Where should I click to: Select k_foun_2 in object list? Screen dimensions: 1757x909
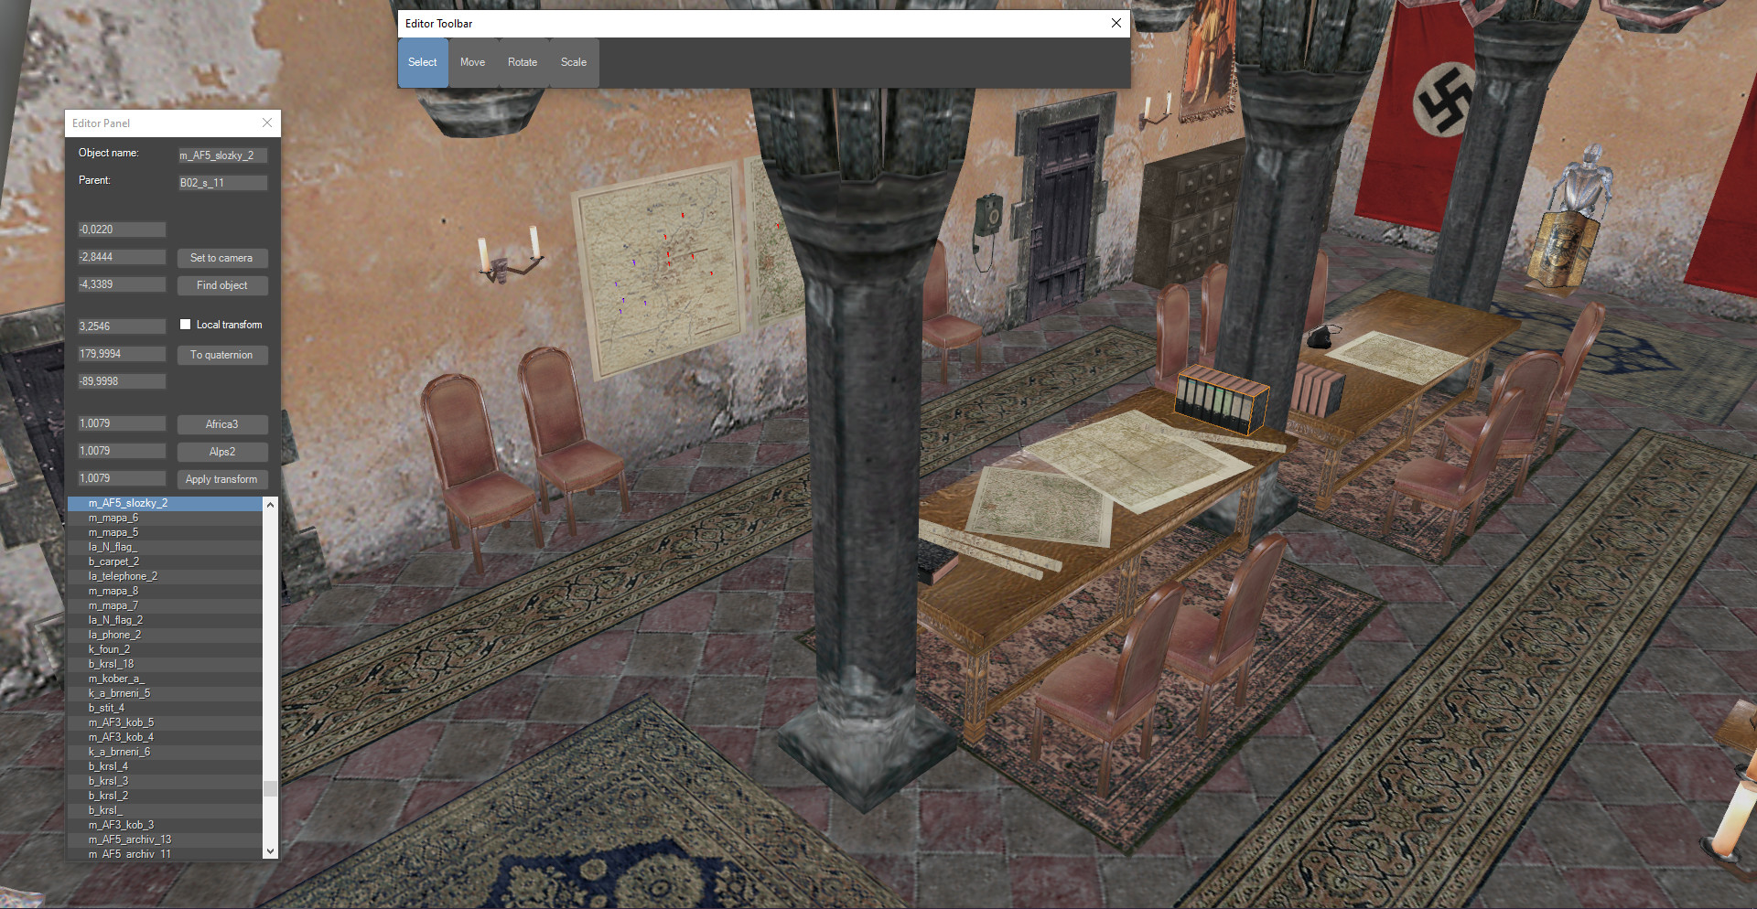click(x=166, y=649)
